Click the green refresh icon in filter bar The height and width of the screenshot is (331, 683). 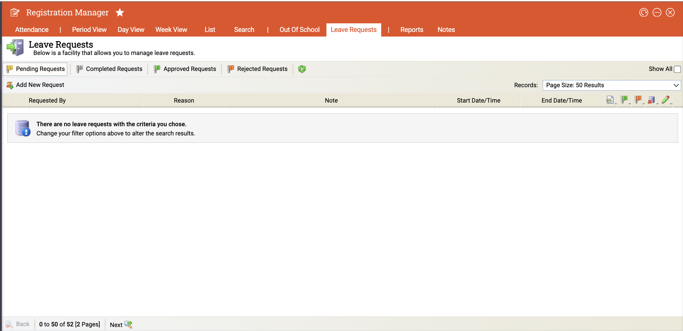point(302,69)
